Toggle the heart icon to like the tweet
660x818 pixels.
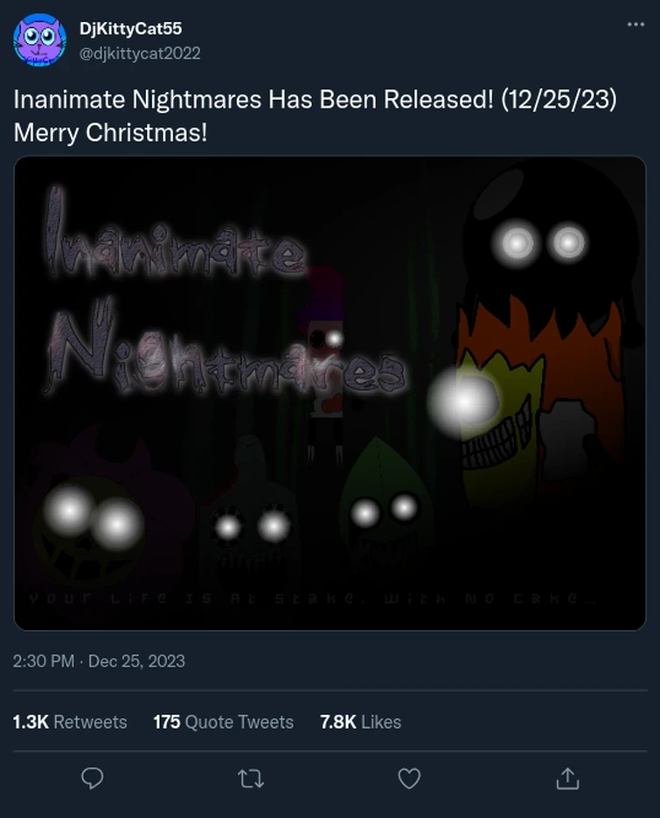tap(409, 778)
